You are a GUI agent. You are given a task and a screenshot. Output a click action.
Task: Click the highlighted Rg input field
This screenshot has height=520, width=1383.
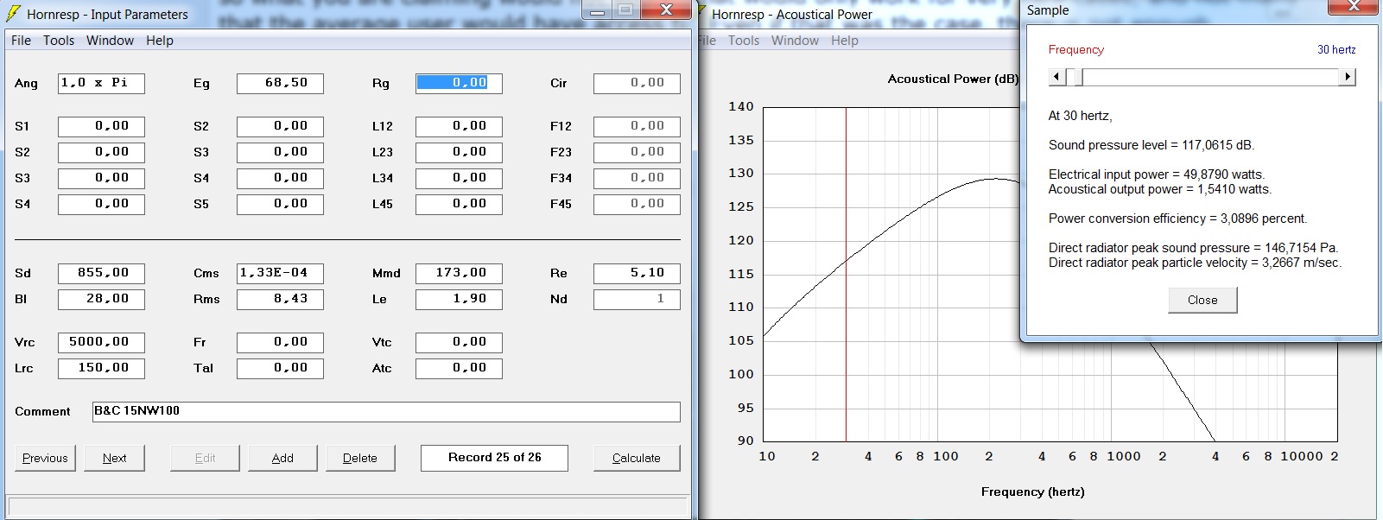tap(459, 83)
